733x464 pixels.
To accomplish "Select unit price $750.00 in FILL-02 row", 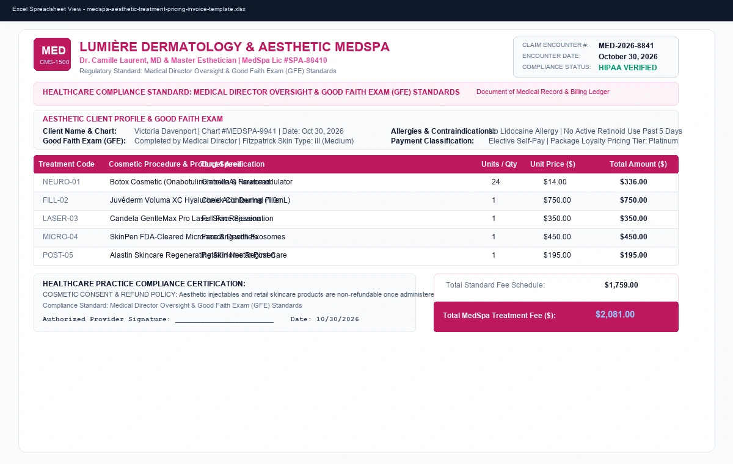I will 557,200.
